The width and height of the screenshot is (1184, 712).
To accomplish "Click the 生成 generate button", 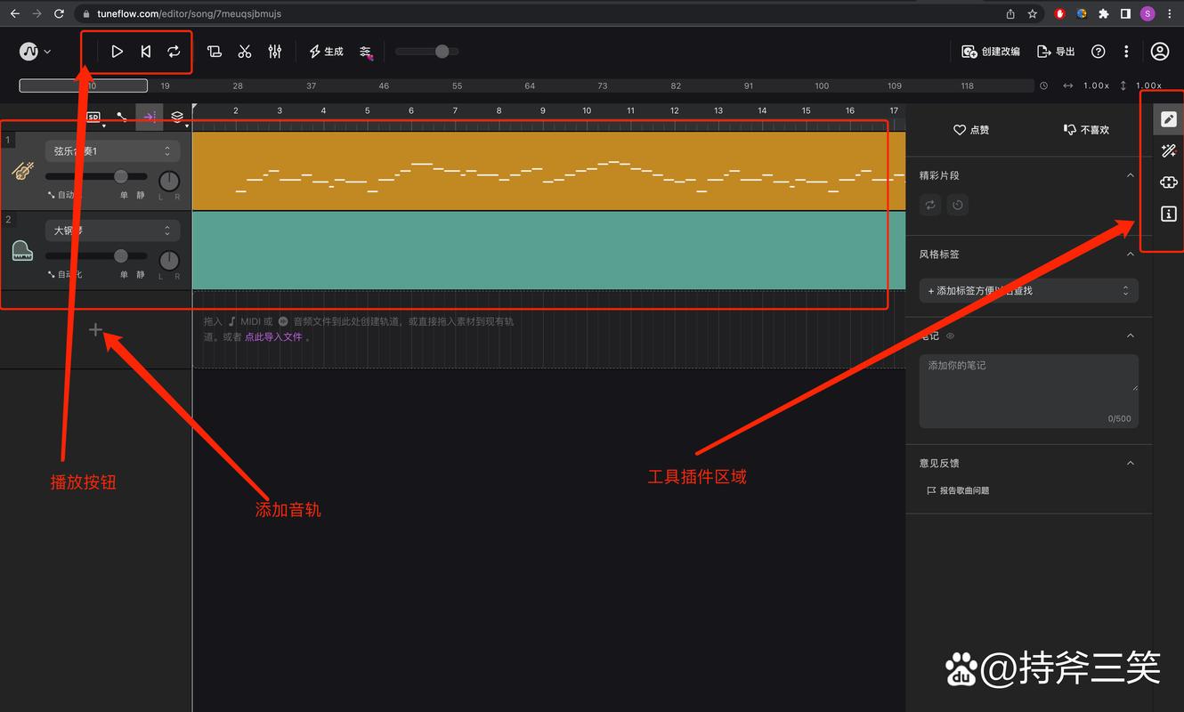I will point(326,52).
